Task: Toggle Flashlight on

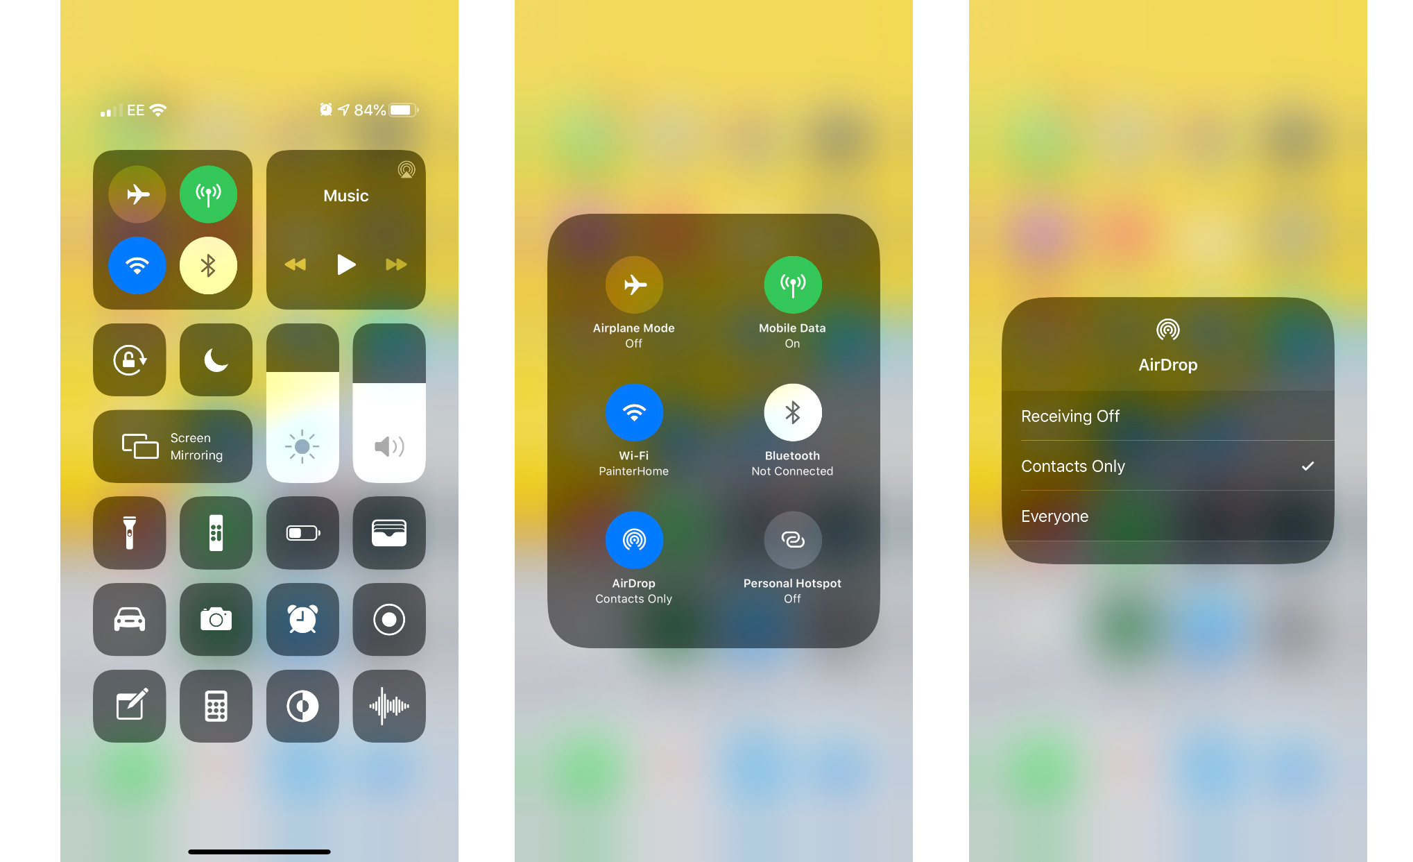Action: [128, 532]
